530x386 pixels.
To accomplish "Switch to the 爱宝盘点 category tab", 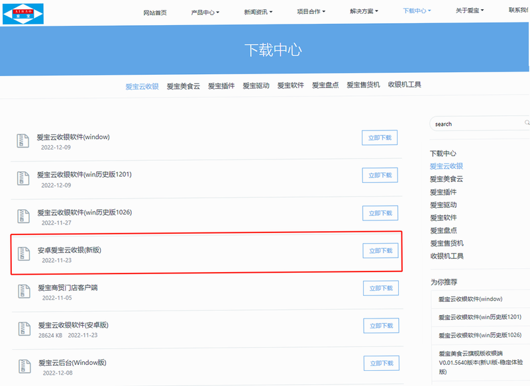I will pos(325,85).
